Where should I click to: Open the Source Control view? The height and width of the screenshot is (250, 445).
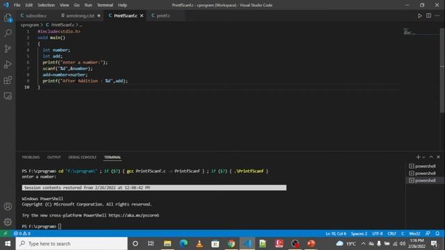8,49
